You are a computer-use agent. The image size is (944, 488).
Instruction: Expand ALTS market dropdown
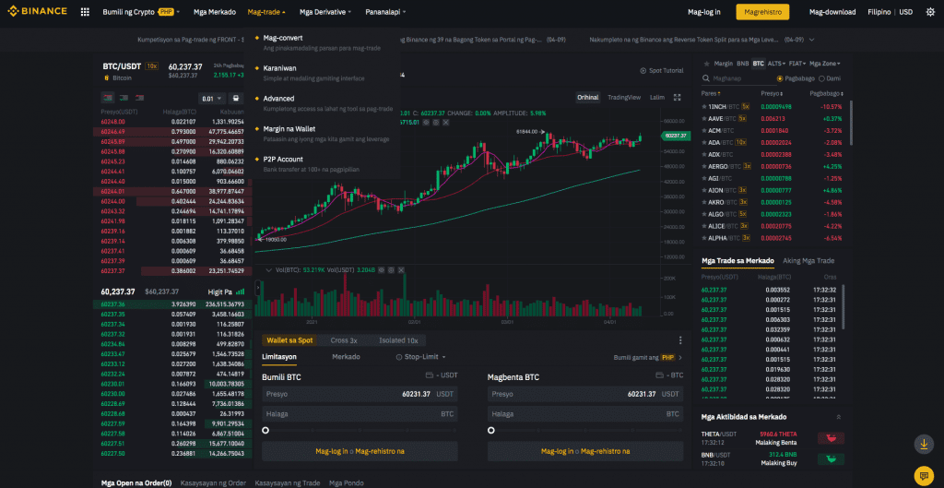coord(776,64)
